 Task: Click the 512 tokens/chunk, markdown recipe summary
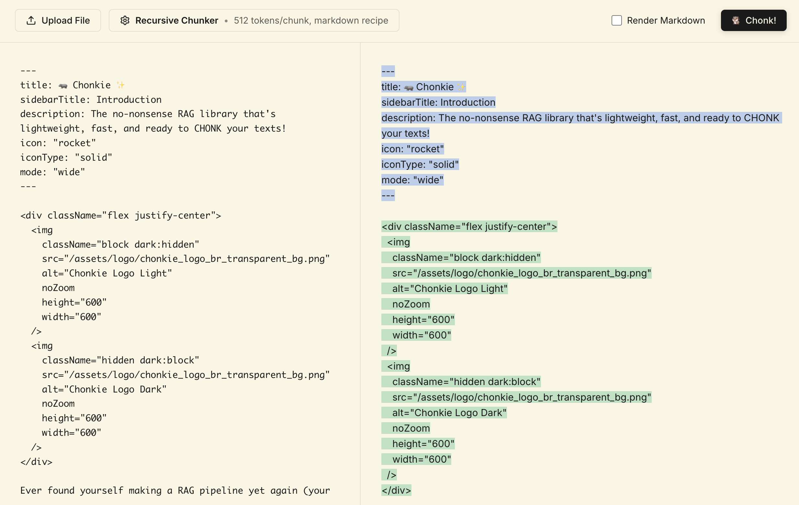pos(310,20)
